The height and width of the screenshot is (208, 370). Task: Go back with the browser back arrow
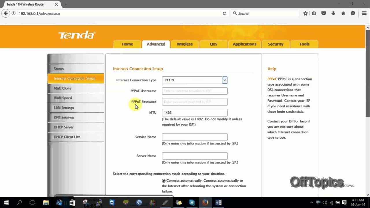(x=5, y=13)
